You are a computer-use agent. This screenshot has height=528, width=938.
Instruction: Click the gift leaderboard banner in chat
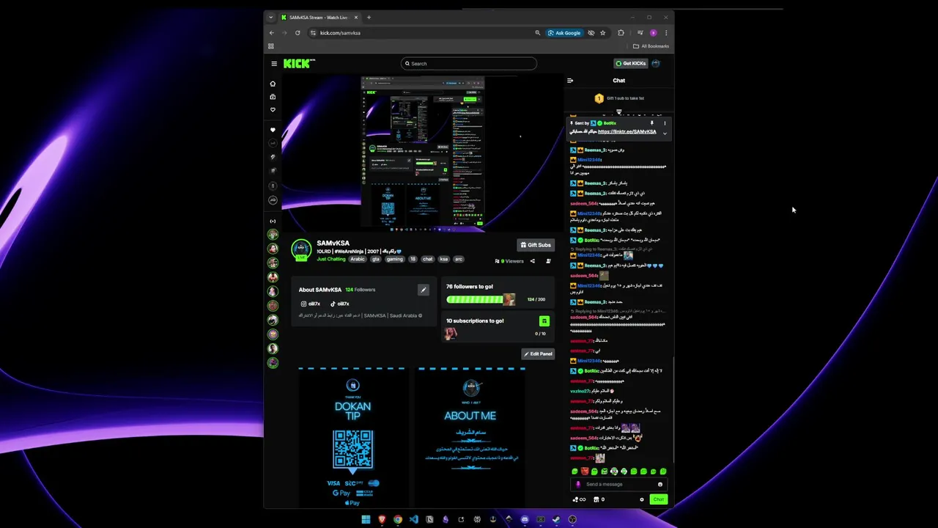(x=619, y=98)
